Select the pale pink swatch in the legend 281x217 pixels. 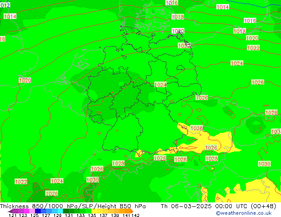32,211
